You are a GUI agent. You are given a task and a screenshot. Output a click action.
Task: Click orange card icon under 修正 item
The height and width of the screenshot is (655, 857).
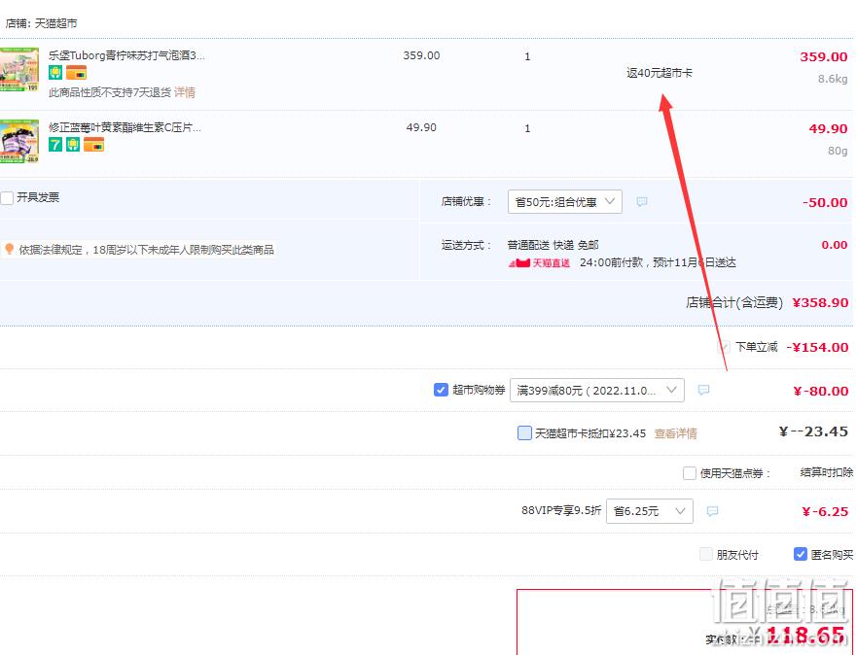(x=94, y=145)
